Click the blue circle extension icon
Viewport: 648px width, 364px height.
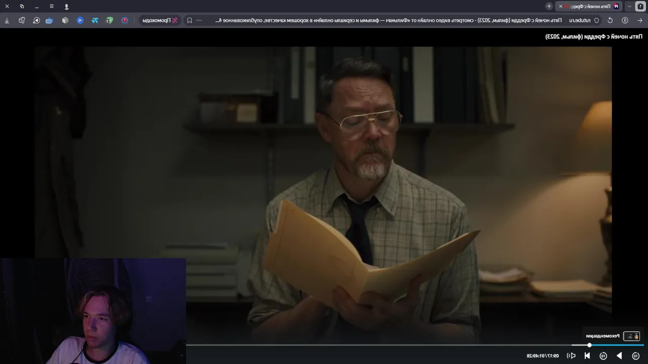tap(80, 20)
